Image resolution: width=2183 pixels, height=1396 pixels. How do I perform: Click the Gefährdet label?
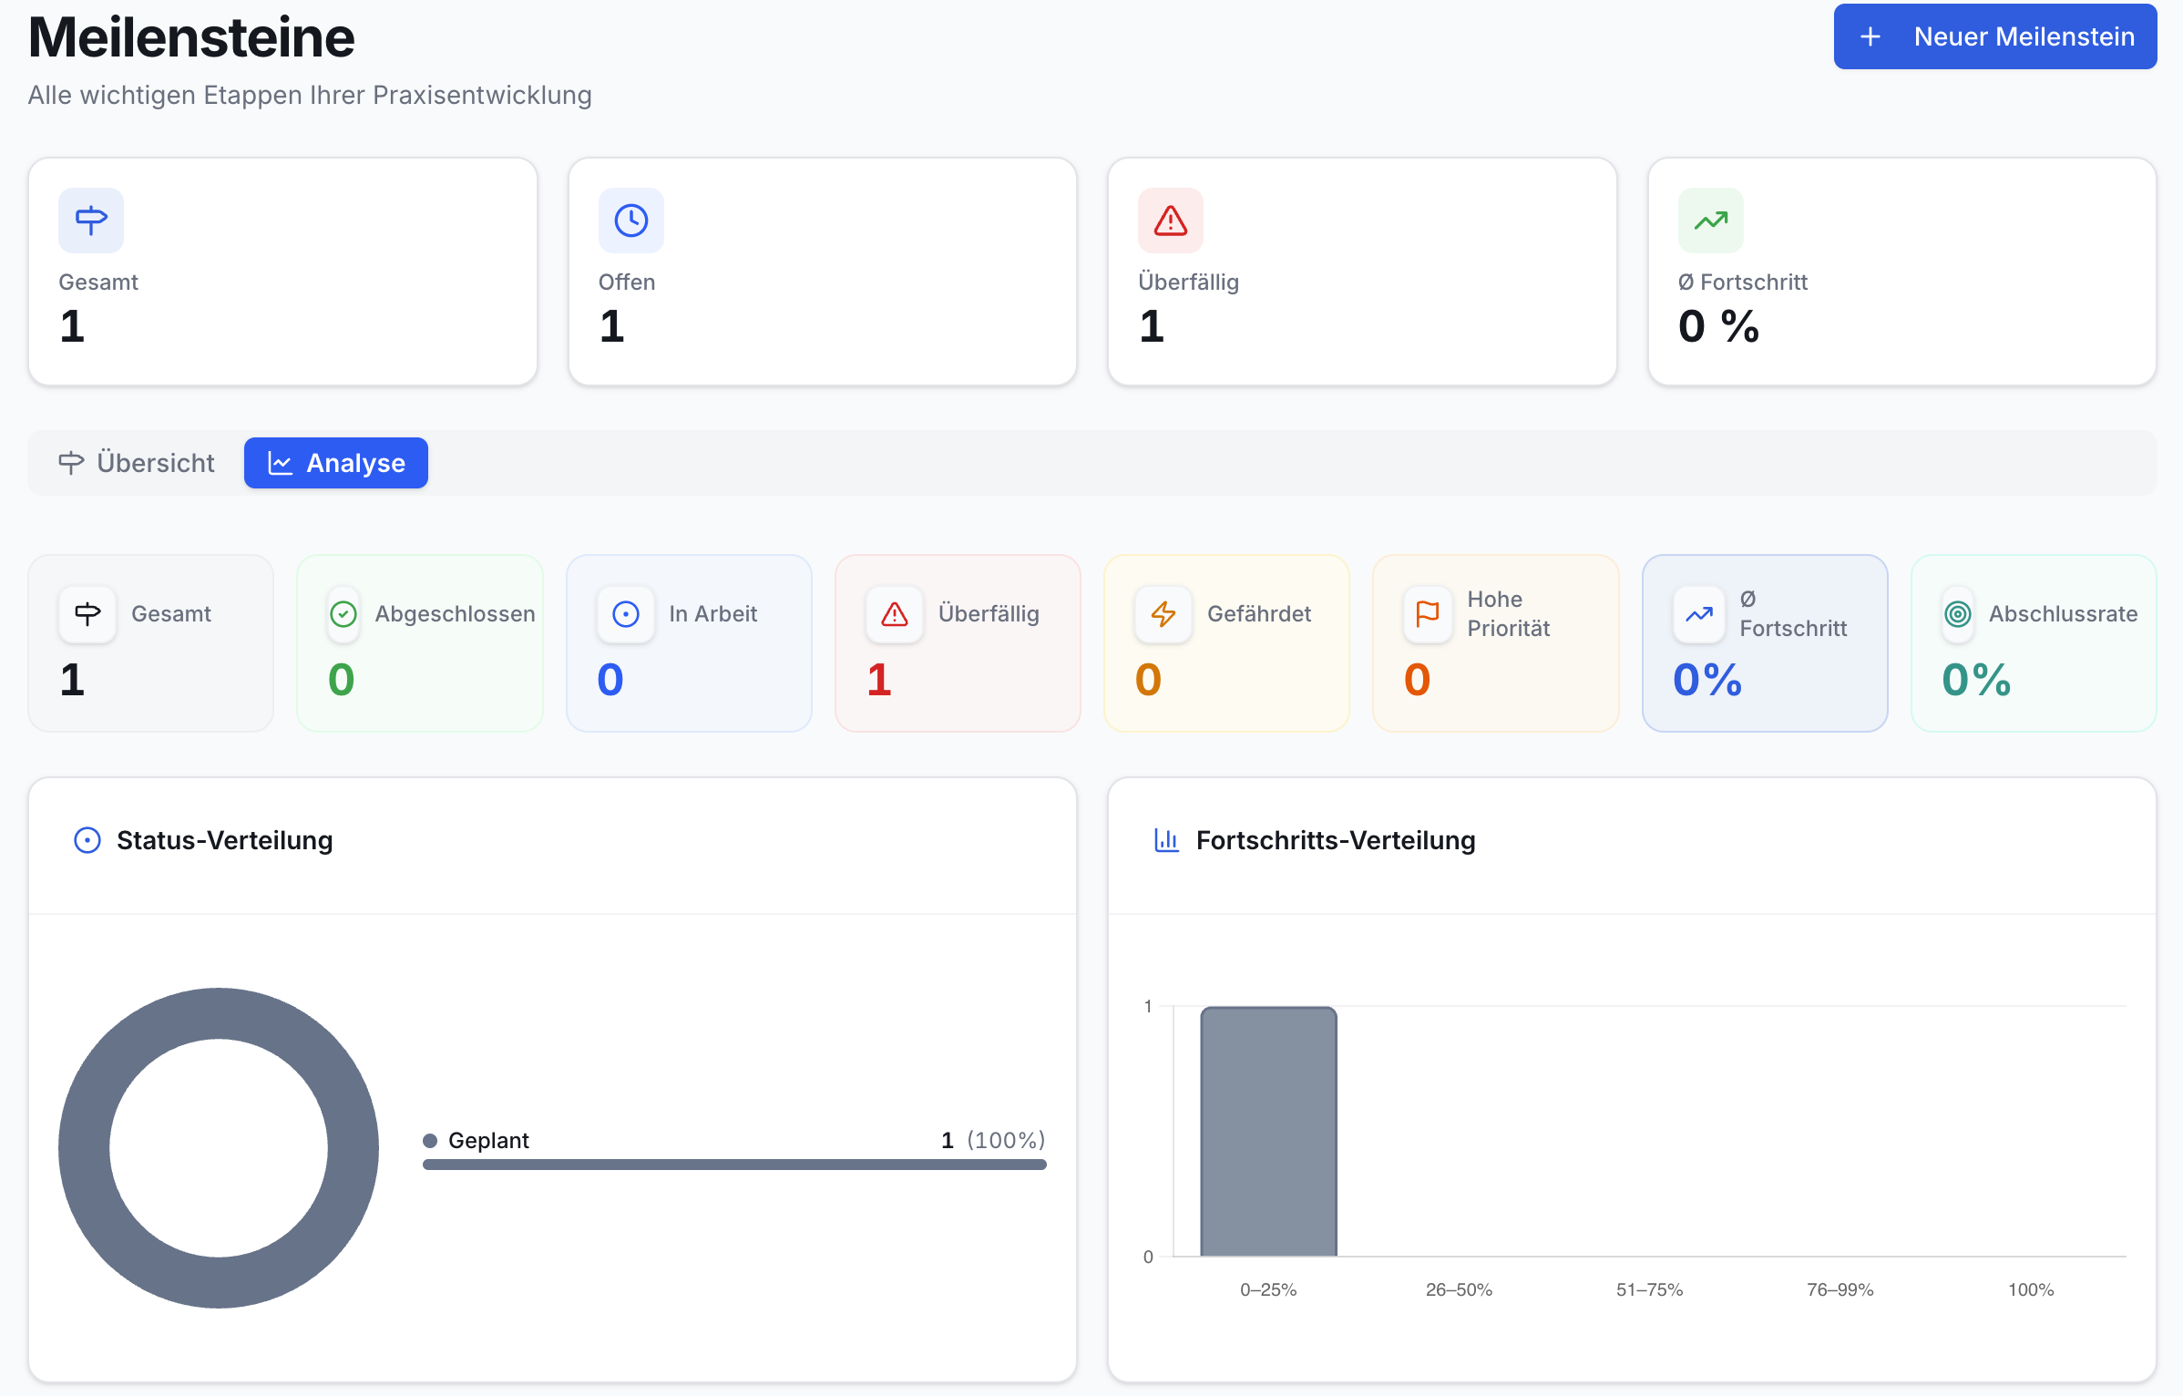click(1259, 614)
